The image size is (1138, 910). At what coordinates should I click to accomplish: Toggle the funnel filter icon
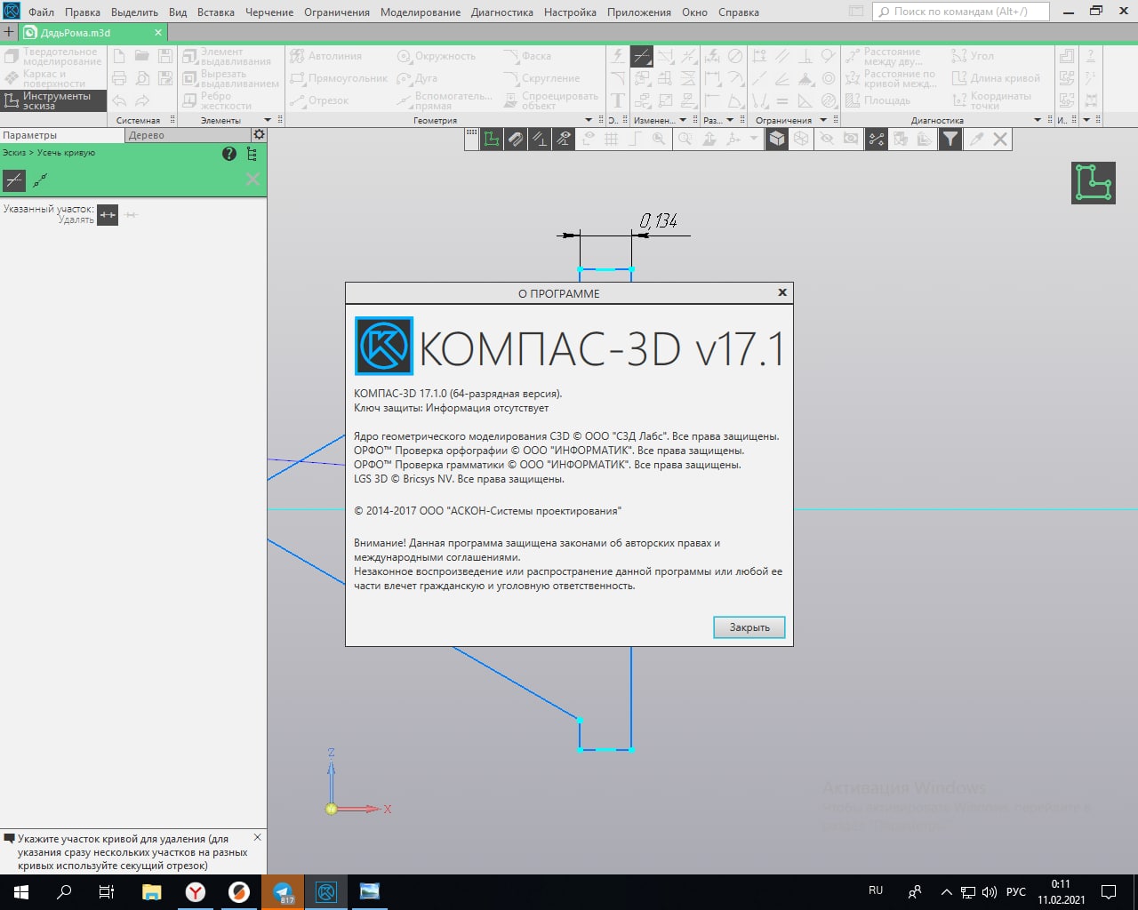[950, 139]
